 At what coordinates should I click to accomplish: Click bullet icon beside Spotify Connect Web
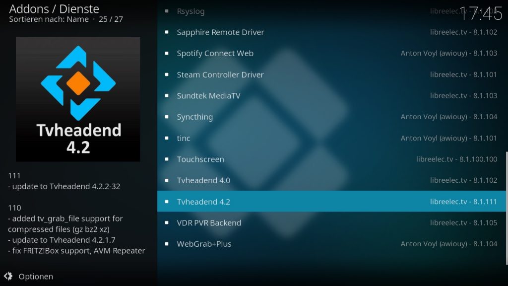coord(167,53)
